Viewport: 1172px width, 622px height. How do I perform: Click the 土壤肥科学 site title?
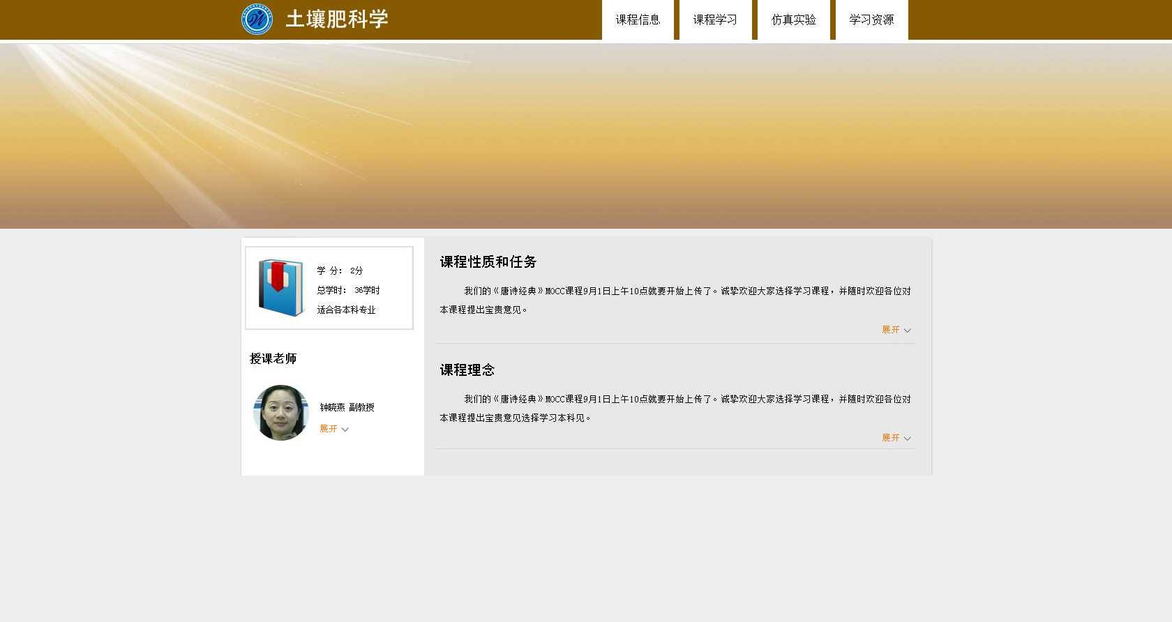336,20
